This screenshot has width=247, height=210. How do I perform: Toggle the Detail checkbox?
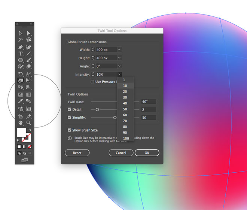pos(70,109)
